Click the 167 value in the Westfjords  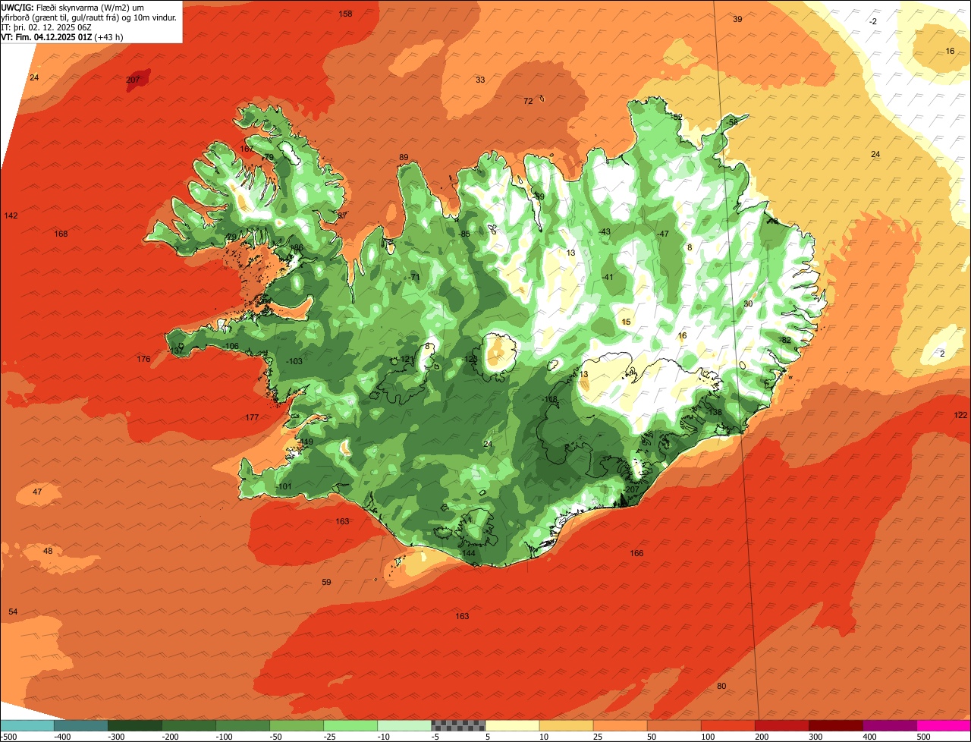(x=247, y=149)
